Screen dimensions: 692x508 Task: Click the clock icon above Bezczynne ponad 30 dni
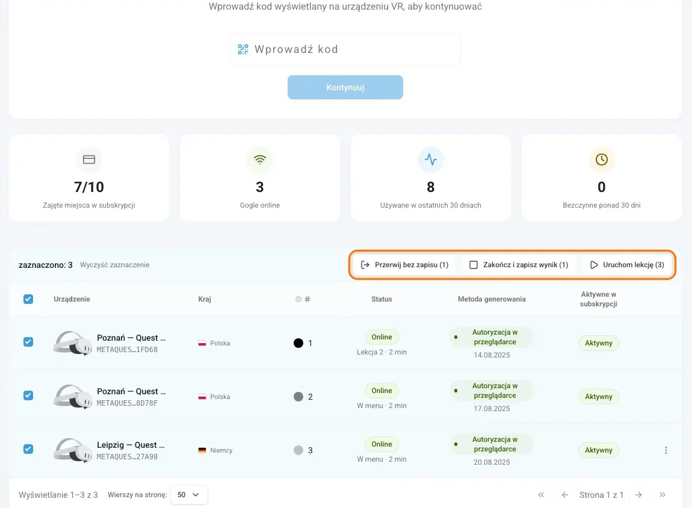click(602, 160)
